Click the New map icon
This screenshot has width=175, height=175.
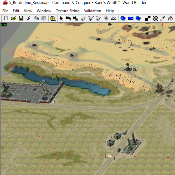pyautogui.click(x=6, y=18)
